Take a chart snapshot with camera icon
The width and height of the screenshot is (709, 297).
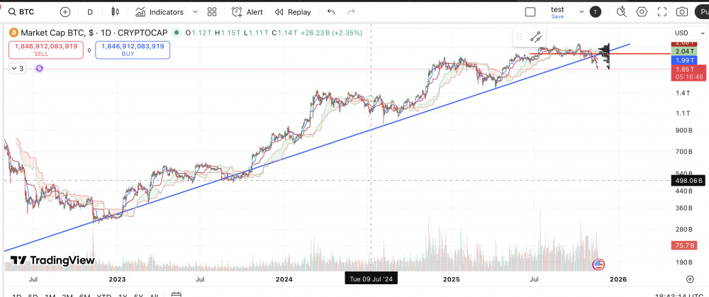682,12
